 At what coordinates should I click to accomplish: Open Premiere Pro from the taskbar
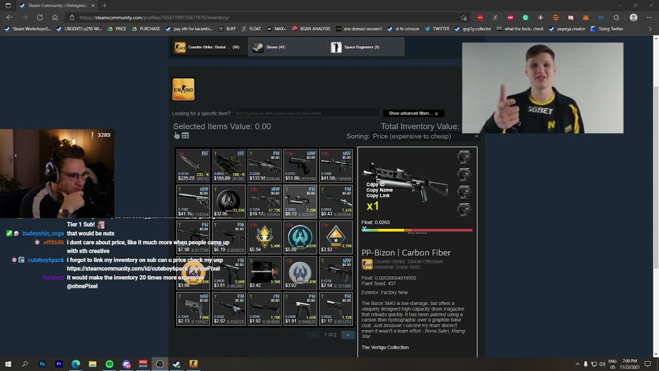click(59, 364)
